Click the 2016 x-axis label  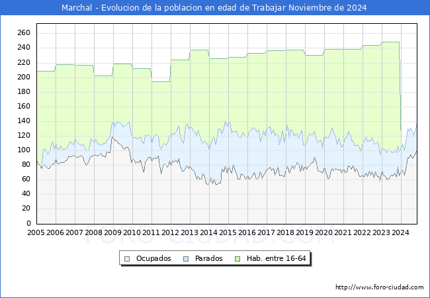(247, 232)
